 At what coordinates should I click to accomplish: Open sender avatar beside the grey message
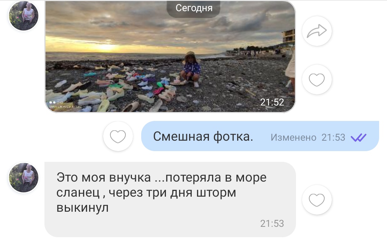[x=24, y=178]
